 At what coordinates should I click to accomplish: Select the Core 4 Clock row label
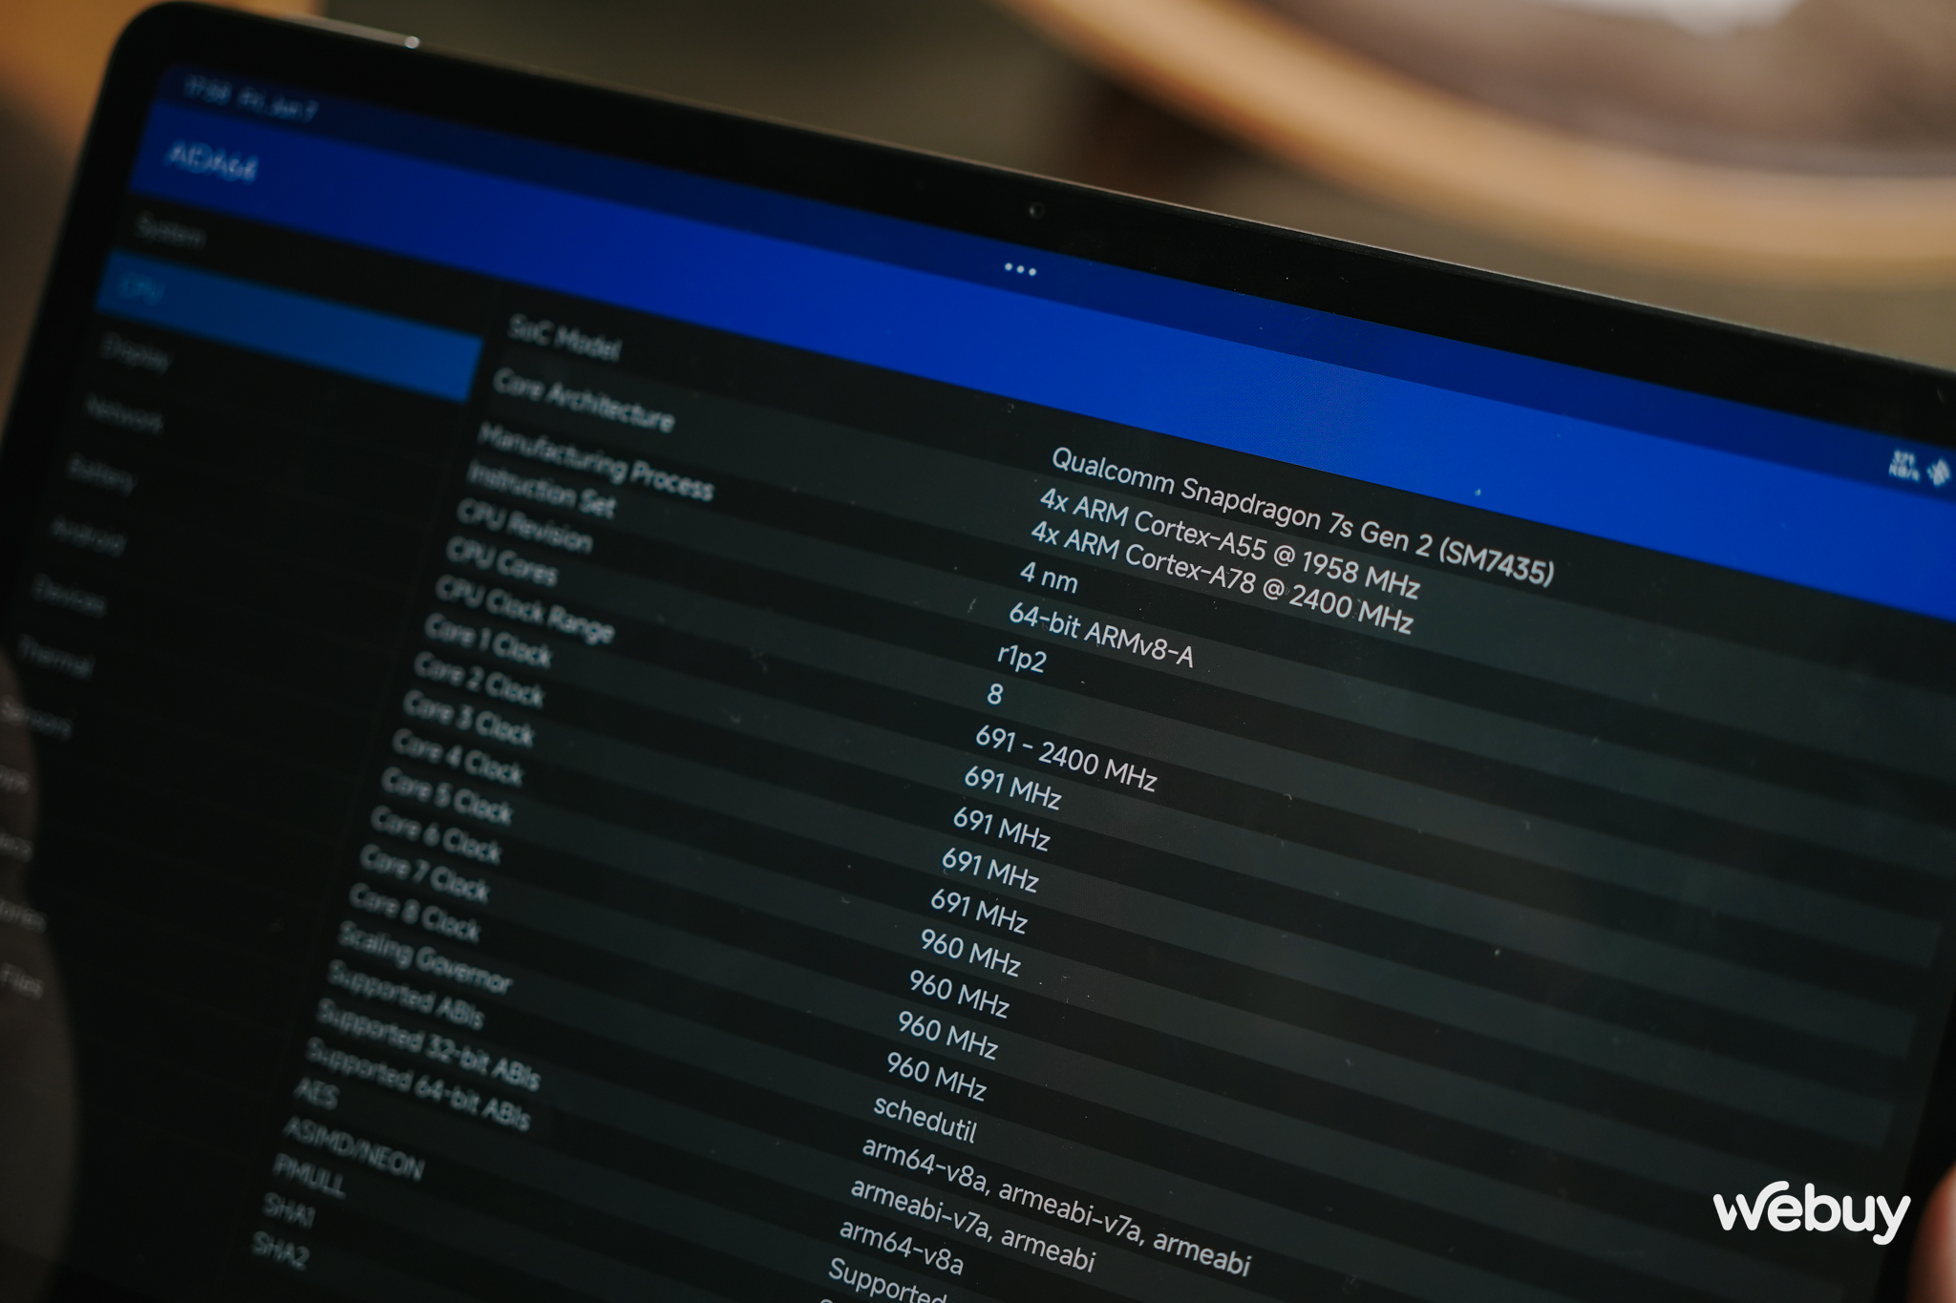click(457, 758)
